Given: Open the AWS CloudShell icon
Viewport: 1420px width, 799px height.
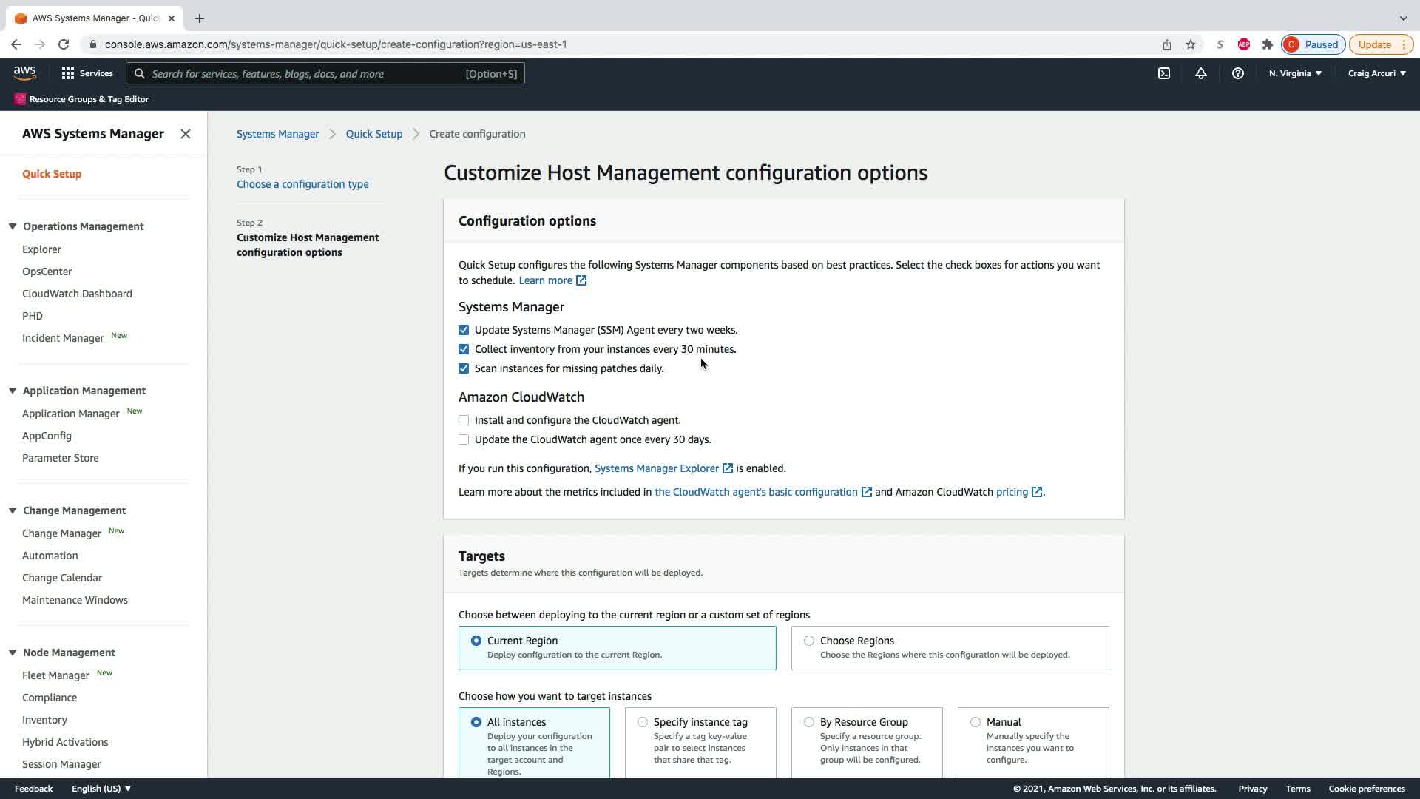Looking at the screenshot, I should click(1164, 73).
